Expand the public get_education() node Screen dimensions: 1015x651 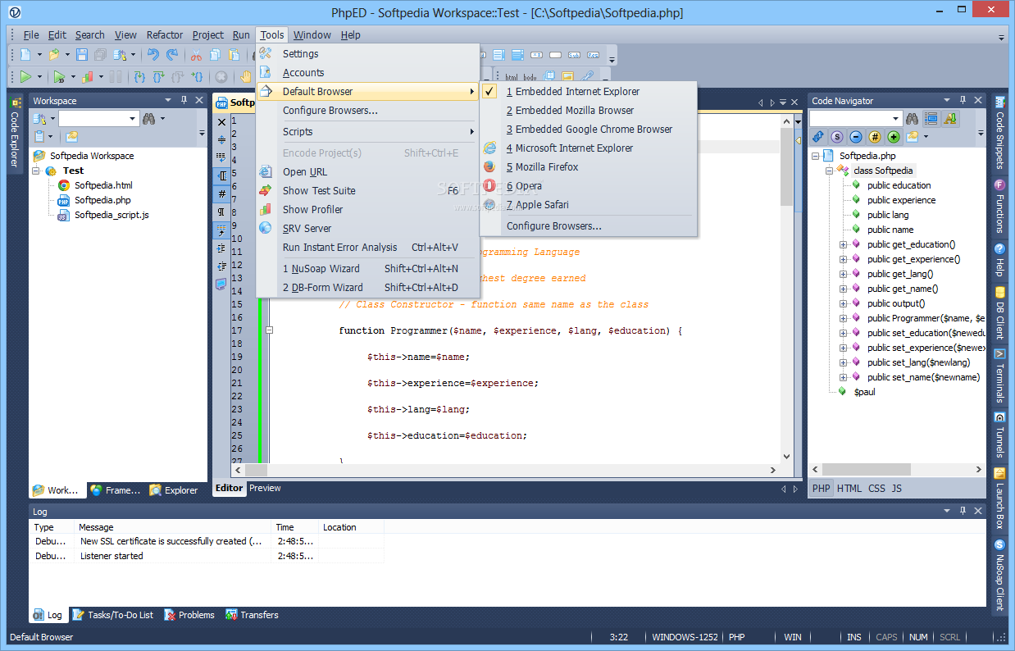(843, 244)
